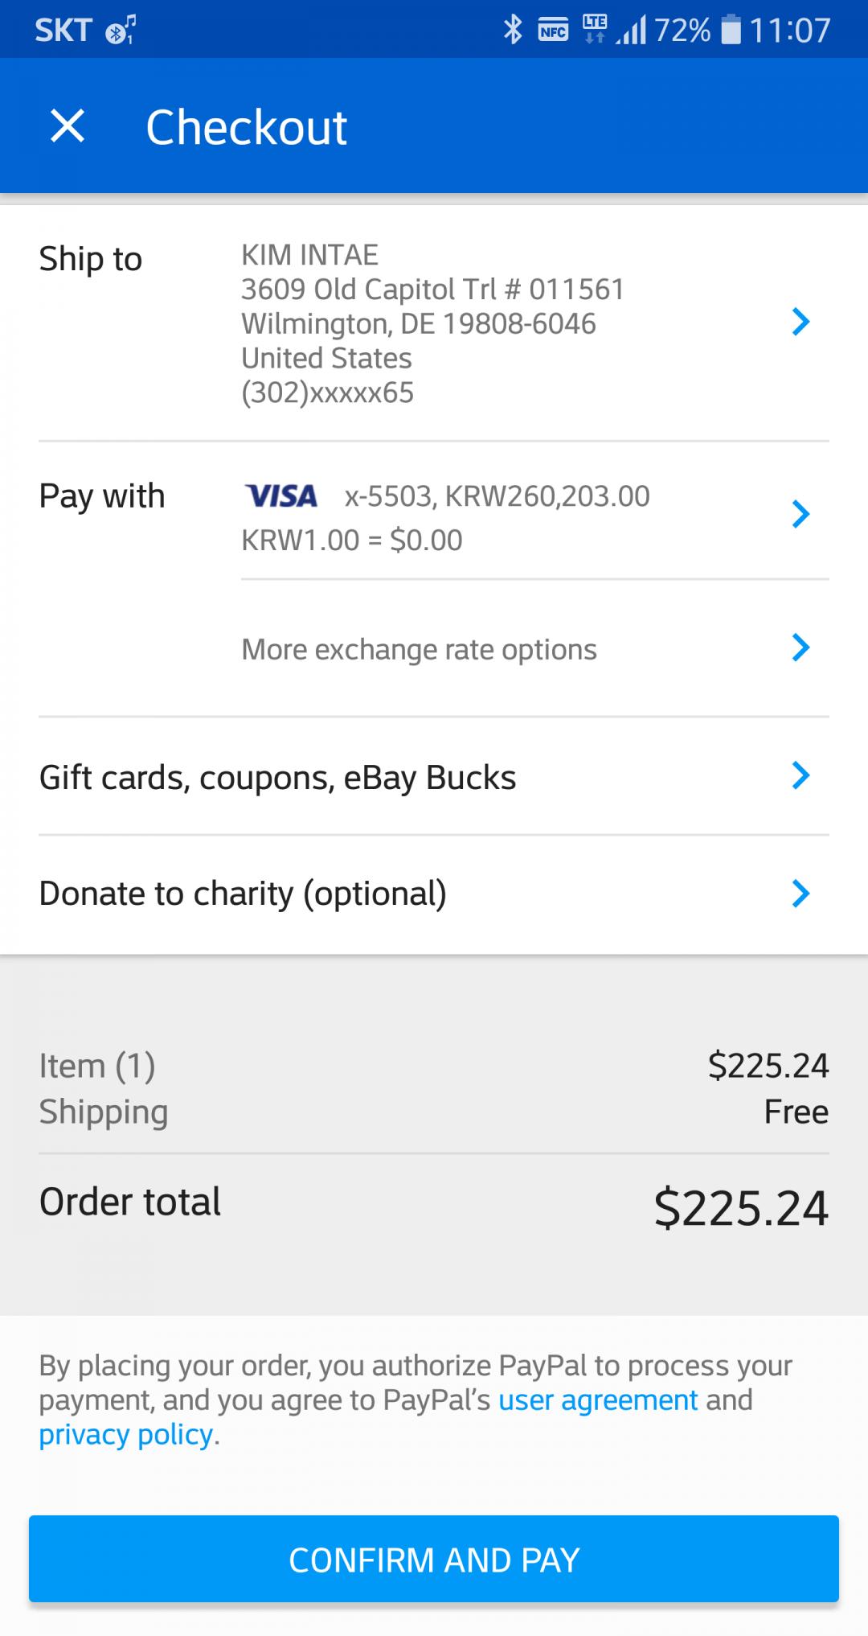Tap the Visa x-5503 payment method
The width and height of the screenshot is (868, 1636).
tap(497, 496)
